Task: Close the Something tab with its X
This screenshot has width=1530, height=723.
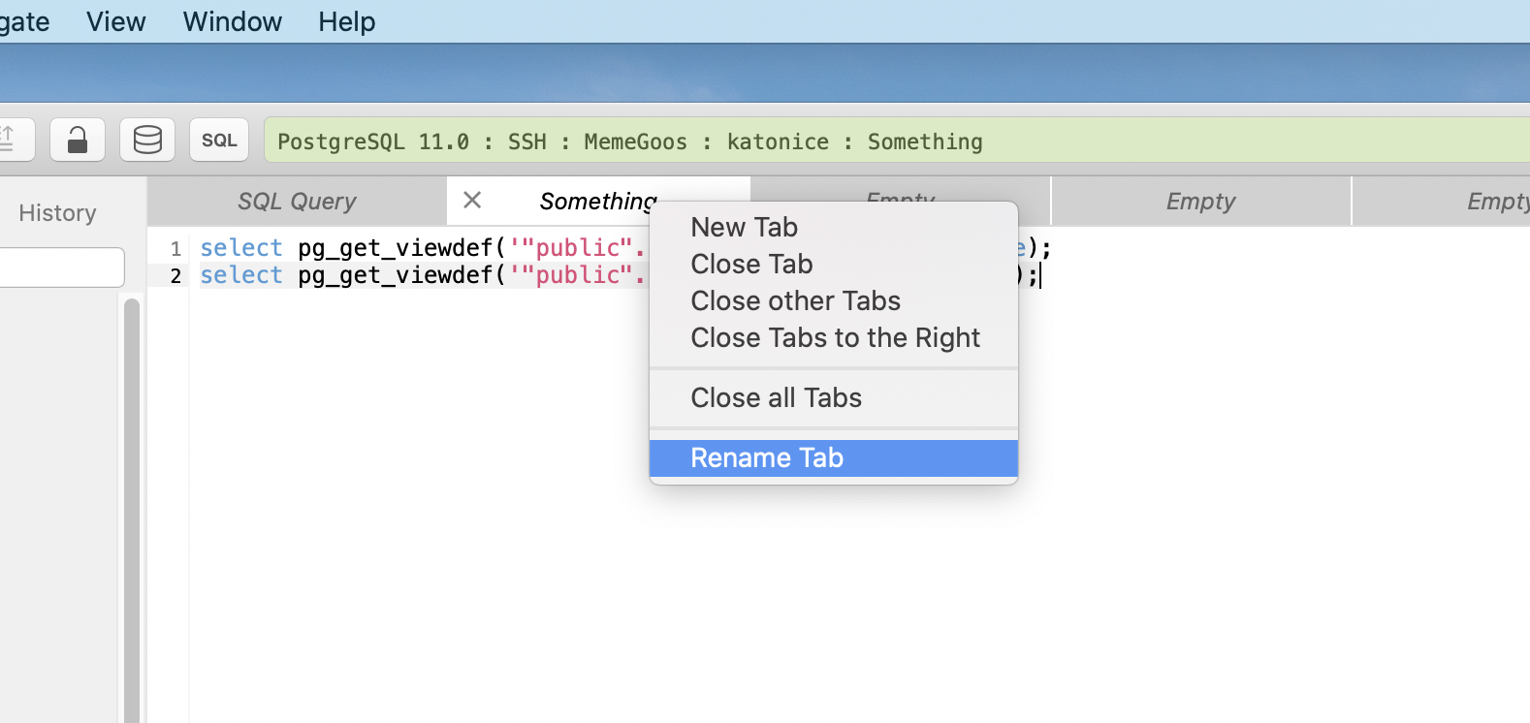Action: (x=472, y=200)
